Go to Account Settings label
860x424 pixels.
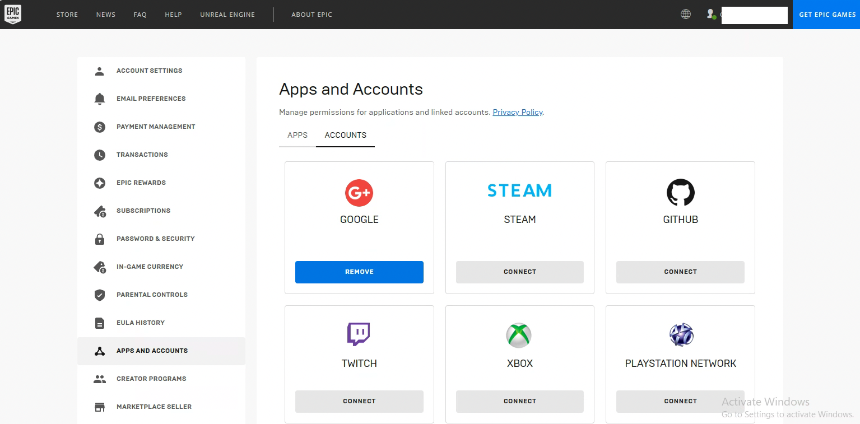[x=150, y=71]
